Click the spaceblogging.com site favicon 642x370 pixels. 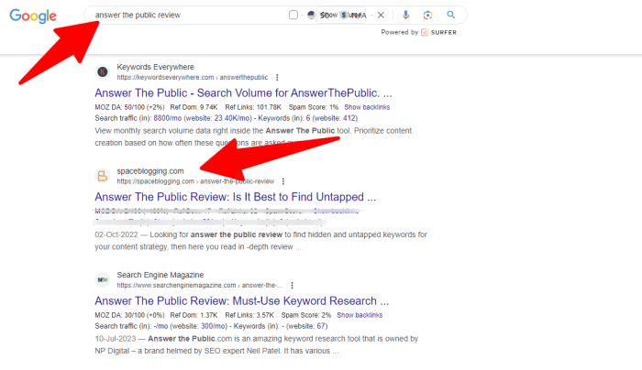pos(103,176)
